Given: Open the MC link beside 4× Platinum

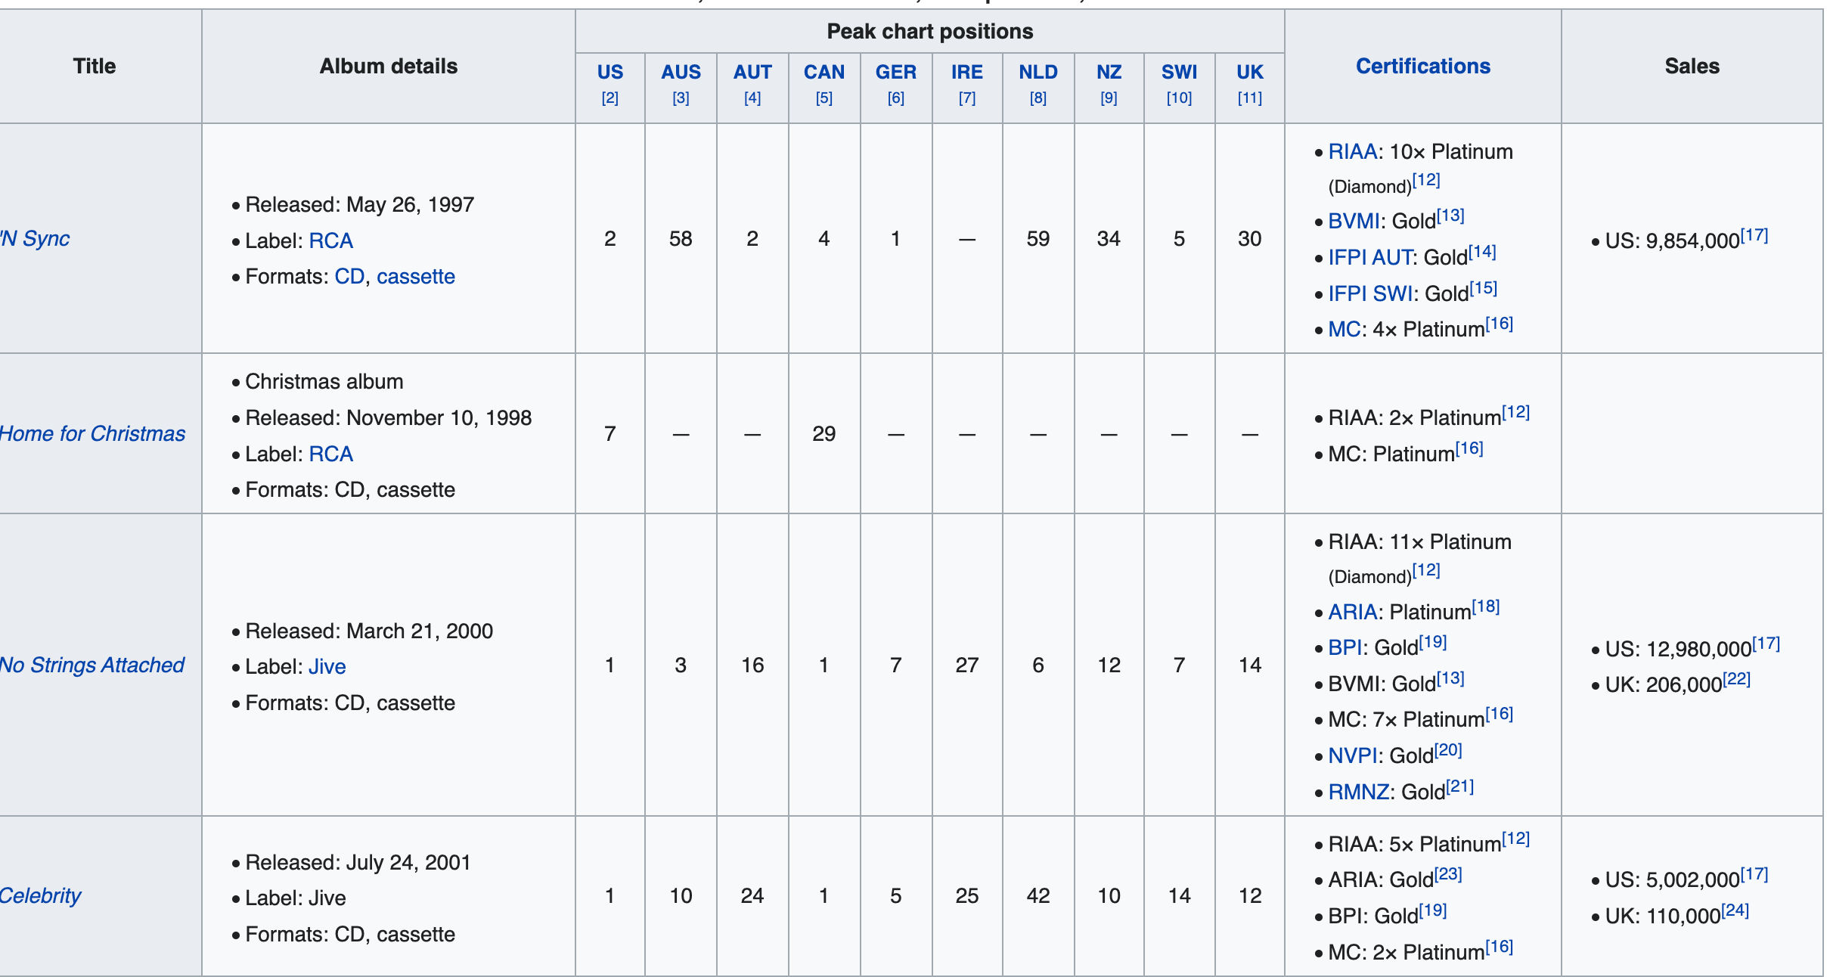Looking at the screenshot, I should [1344, 330].
